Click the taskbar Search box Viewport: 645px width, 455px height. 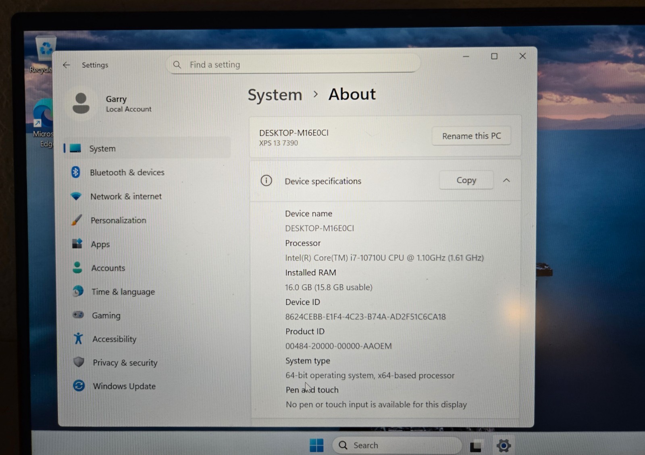pyautogui.click(x=397, y=445)
